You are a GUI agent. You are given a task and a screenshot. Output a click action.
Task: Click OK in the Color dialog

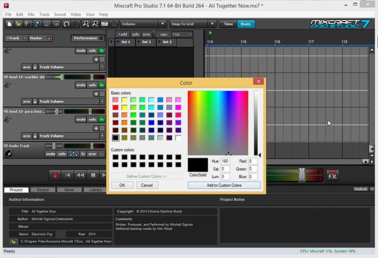pyautogui.click(x=122, y=185)
